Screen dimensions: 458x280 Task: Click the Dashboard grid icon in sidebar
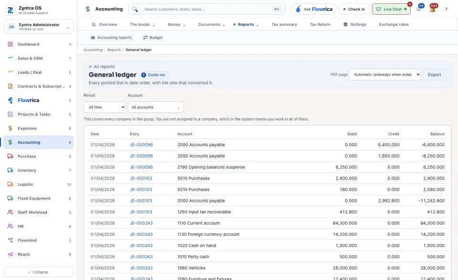click(x=10, y=44)
